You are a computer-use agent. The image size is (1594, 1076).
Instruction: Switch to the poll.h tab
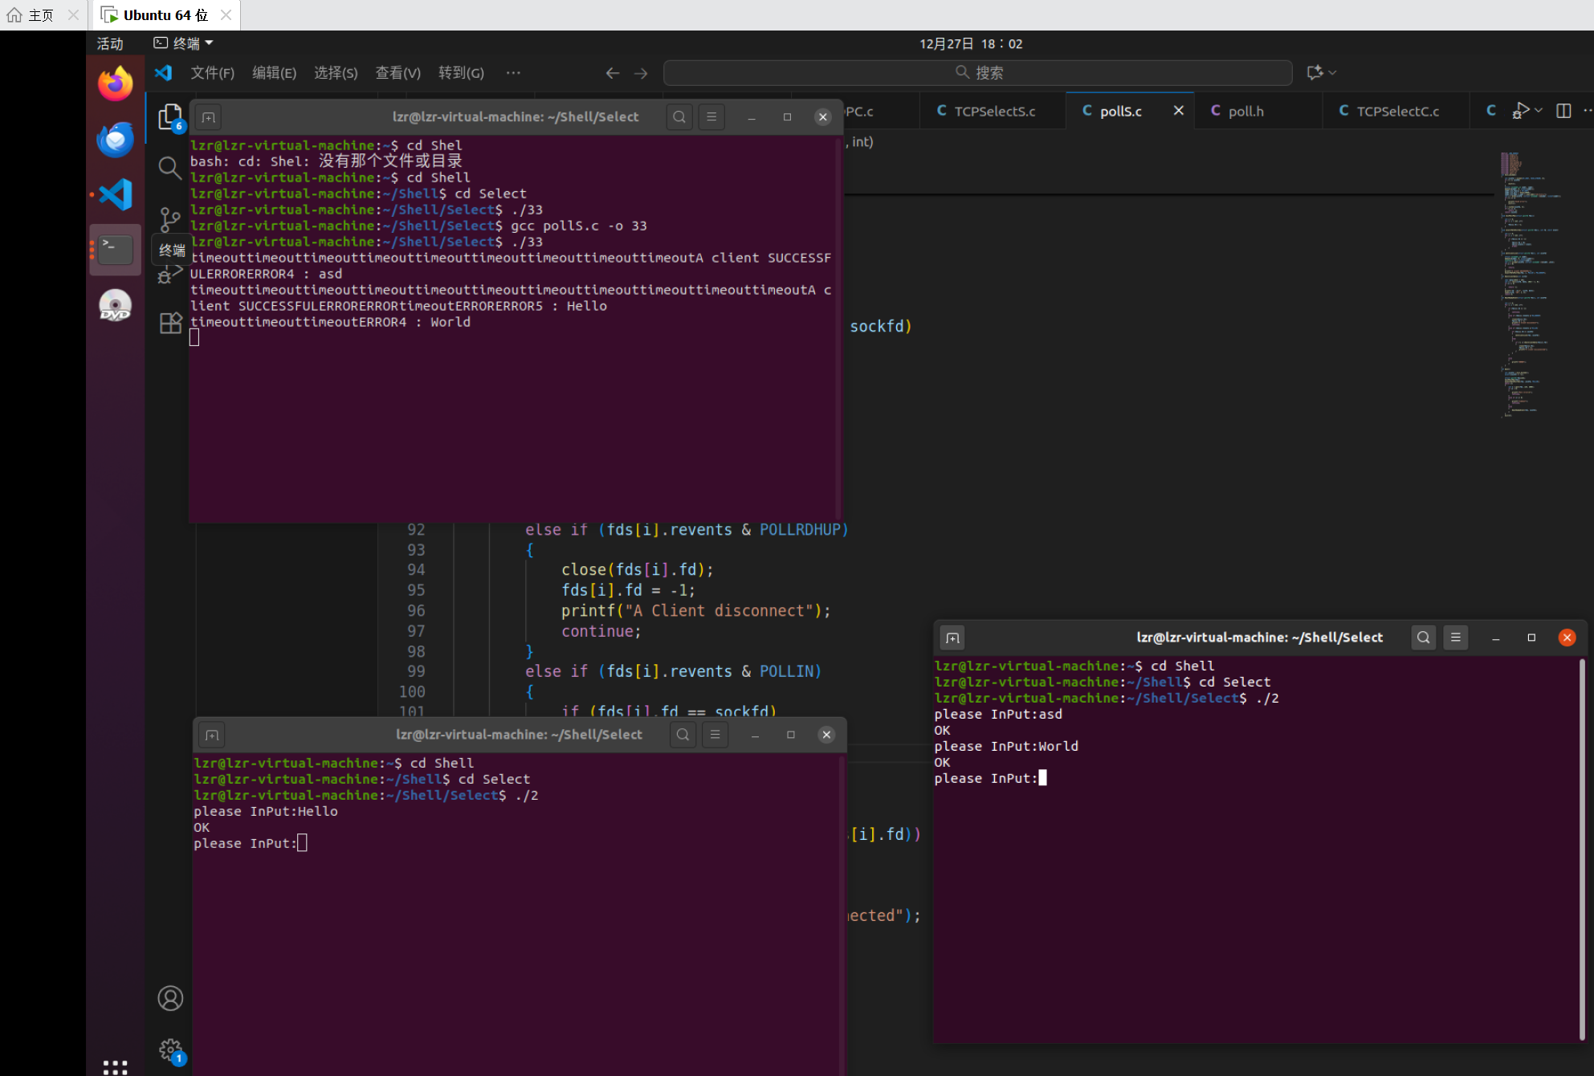click(x=1245, y=112)
